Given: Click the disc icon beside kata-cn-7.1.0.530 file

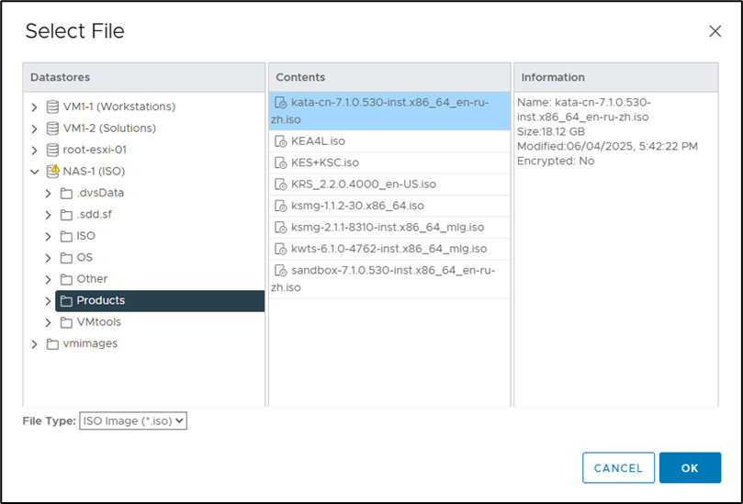Looking at the screenshot, I should pyautogui.click(x=281, y=103).
